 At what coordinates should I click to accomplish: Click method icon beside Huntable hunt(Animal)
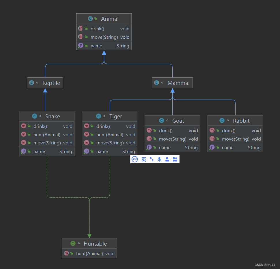(66, 253)
